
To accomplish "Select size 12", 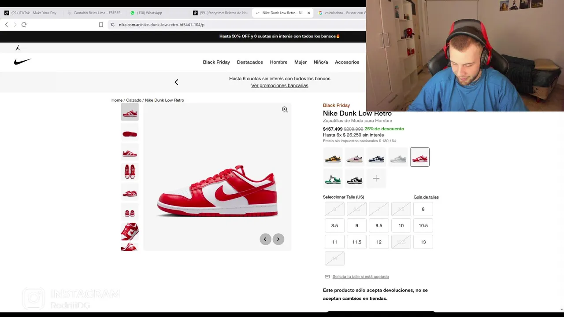I will pos(379,242).
